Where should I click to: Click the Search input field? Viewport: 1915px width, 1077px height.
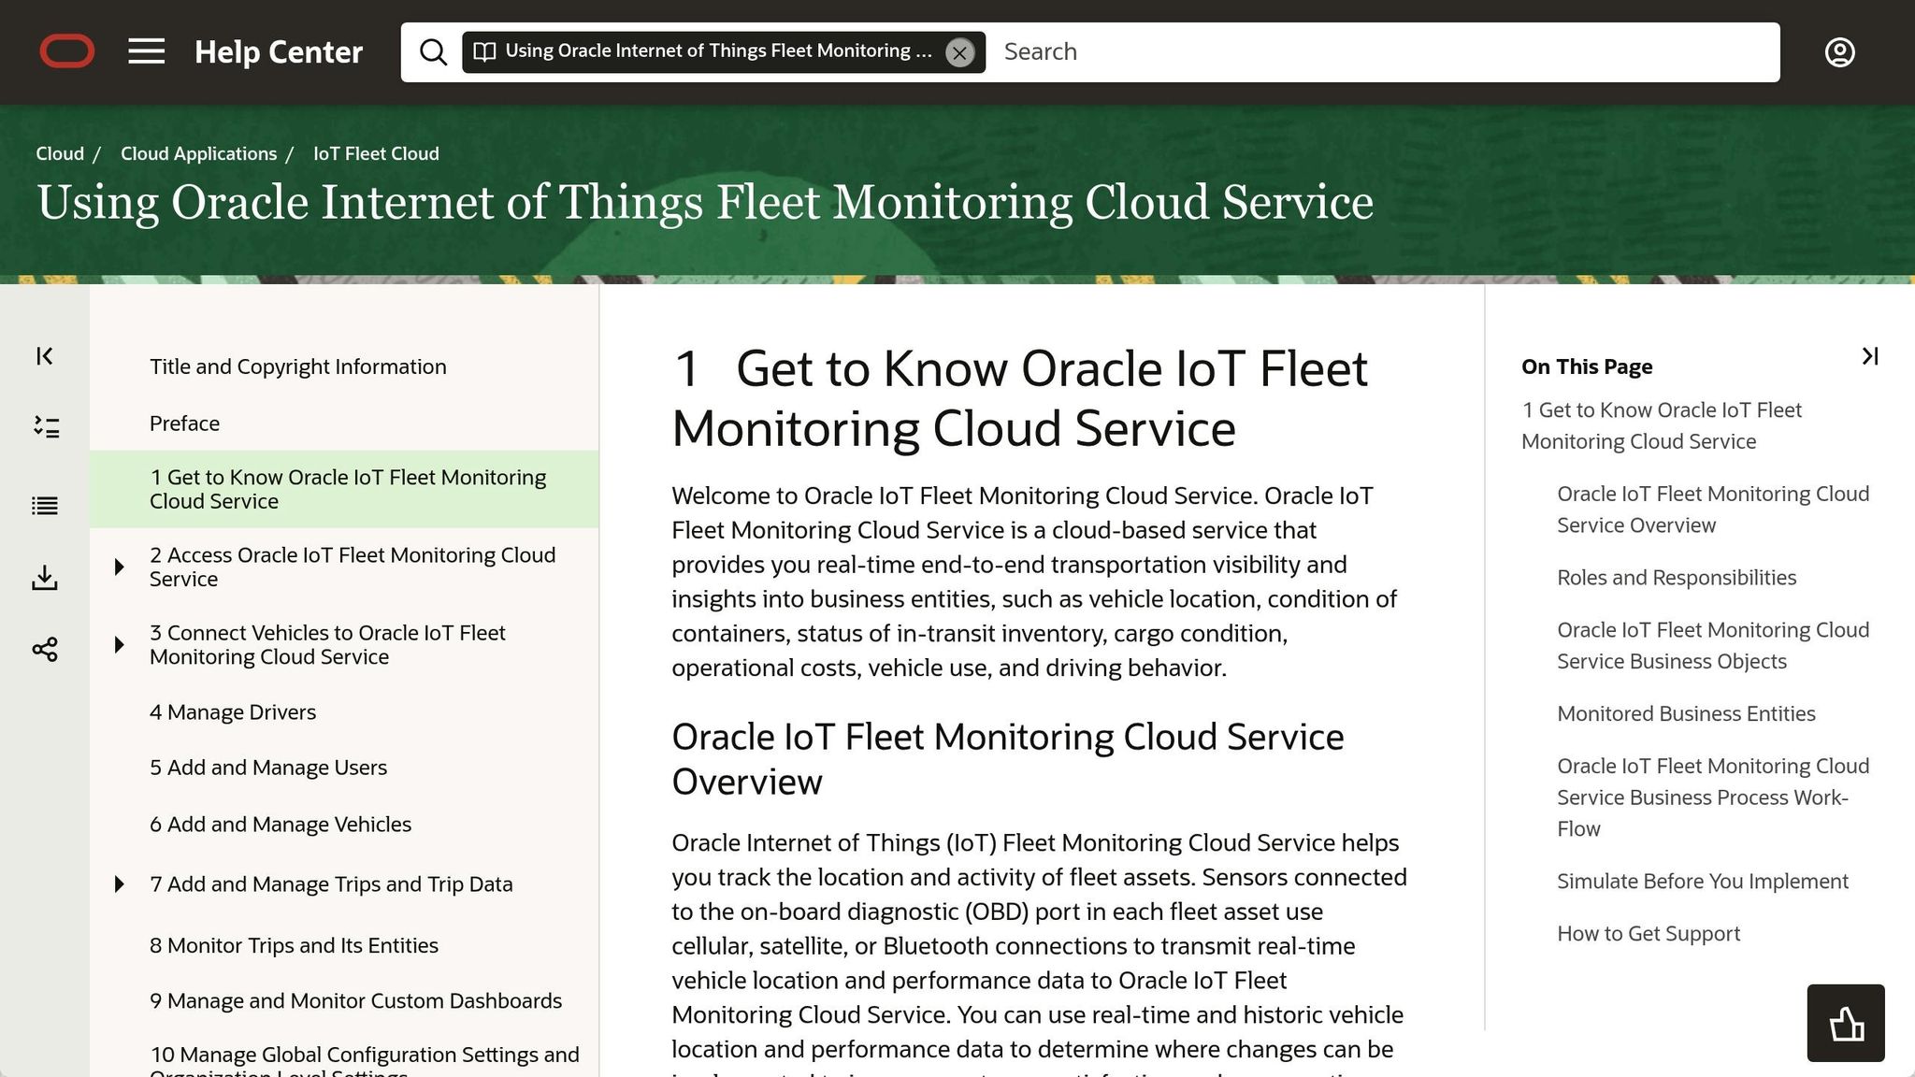pos(1384,52)
